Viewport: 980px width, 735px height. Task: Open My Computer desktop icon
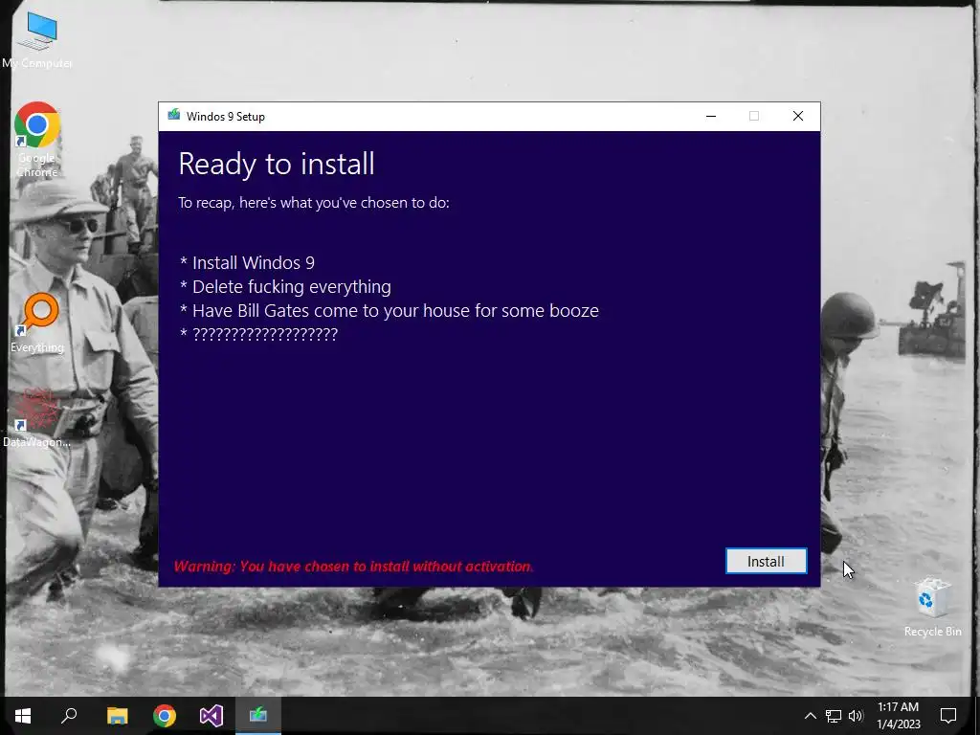(37, 40)
